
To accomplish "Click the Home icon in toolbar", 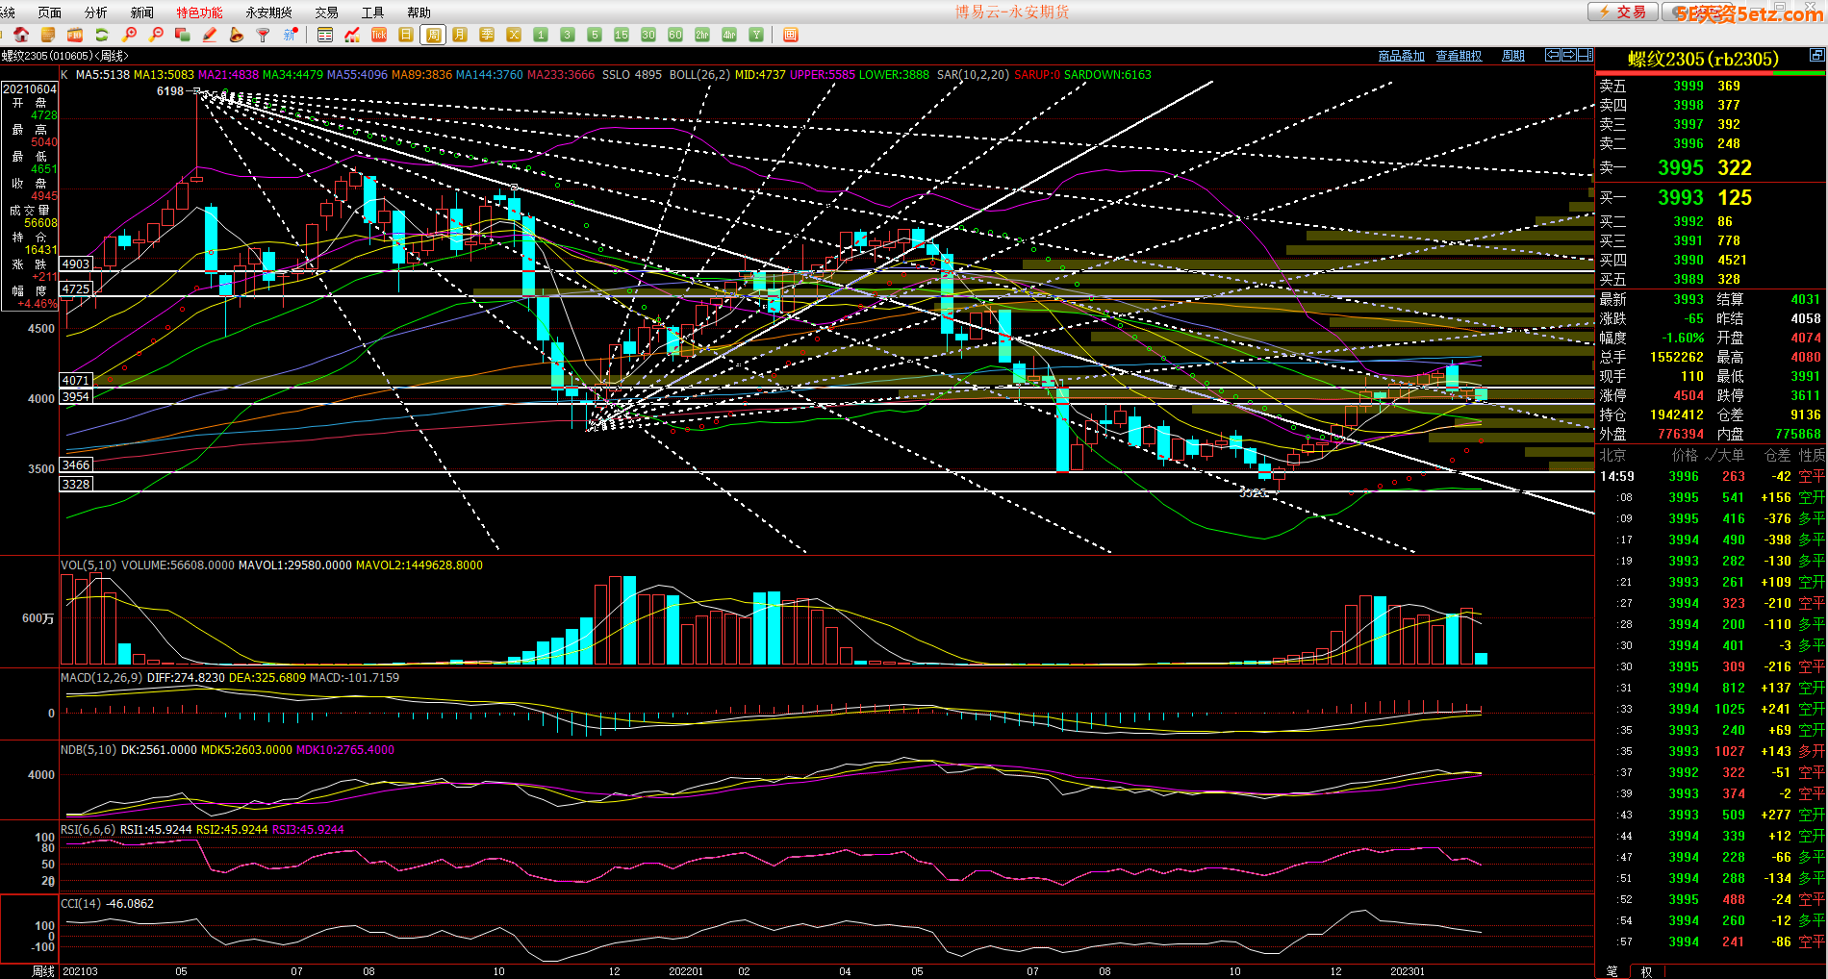I will 20,35.
